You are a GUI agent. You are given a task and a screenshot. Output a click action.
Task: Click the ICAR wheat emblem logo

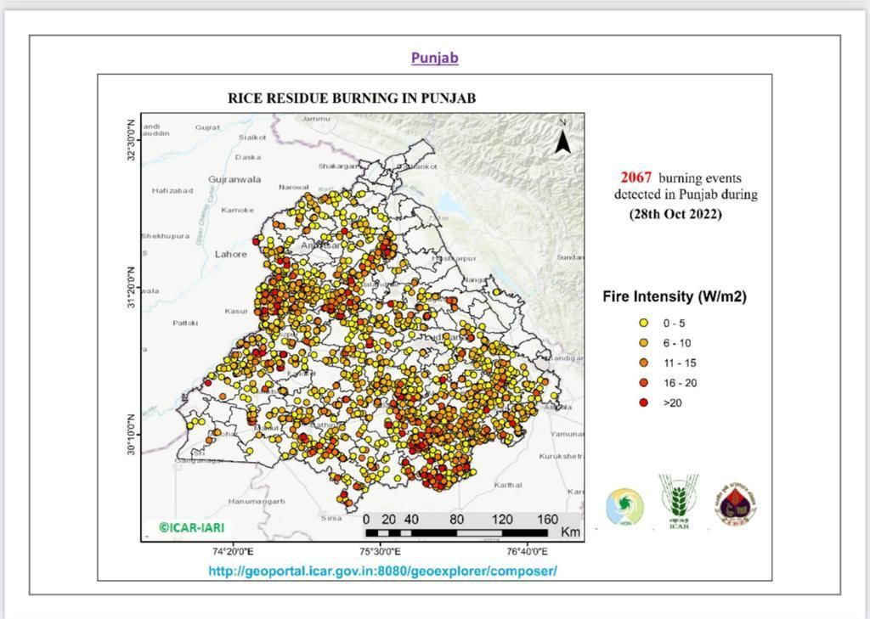click(x=679, y=502)
